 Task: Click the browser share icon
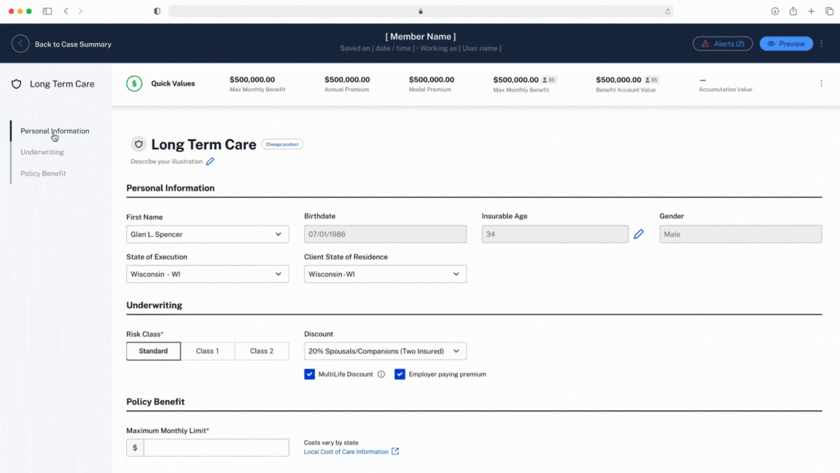pyautogui.click(x=793, y=11)
